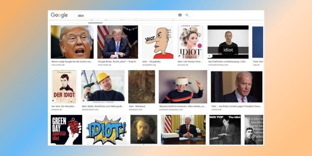
Task: Click caption 'Warum zeigt Google bei der Suche nac...'
Action: coord(72,62)
